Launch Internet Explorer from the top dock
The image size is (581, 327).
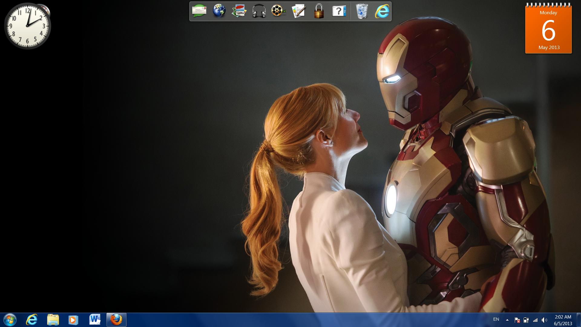click(382, 11)
